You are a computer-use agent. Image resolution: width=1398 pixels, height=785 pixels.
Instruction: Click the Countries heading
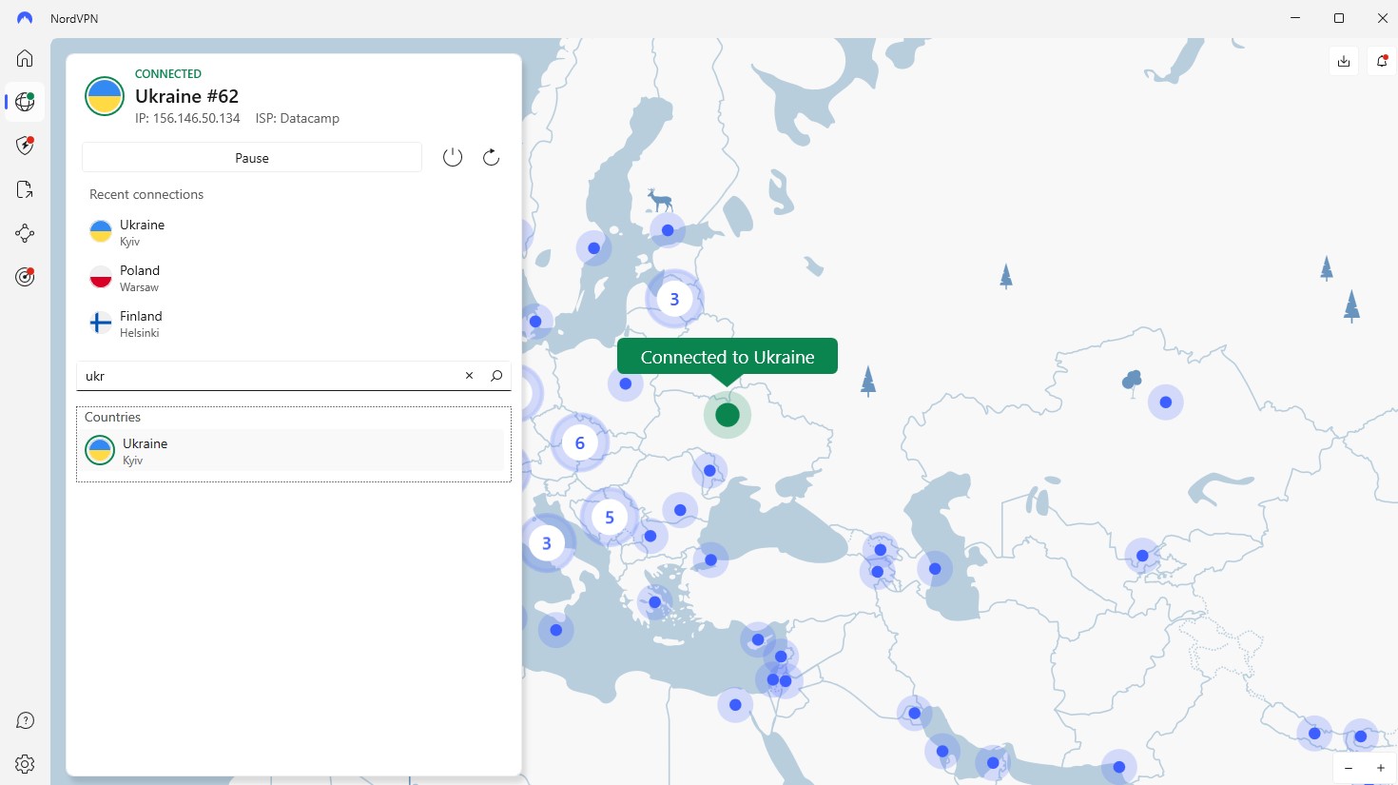pos(112,417)
